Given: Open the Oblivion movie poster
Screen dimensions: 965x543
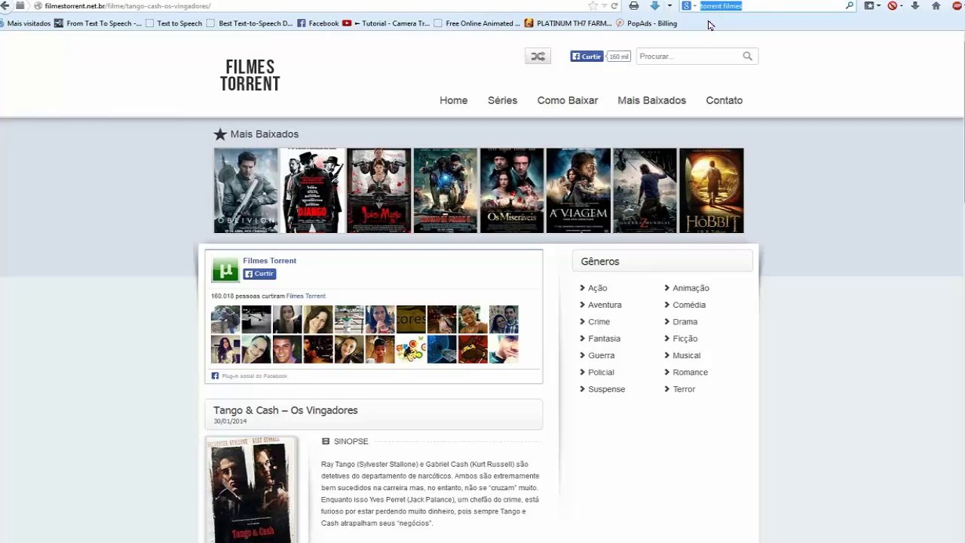Looking at the screenshot, I should [x=246, y=191].
